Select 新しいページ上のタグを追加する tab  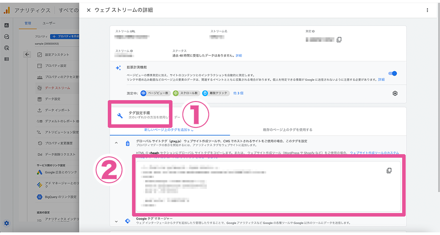(169, 130)
